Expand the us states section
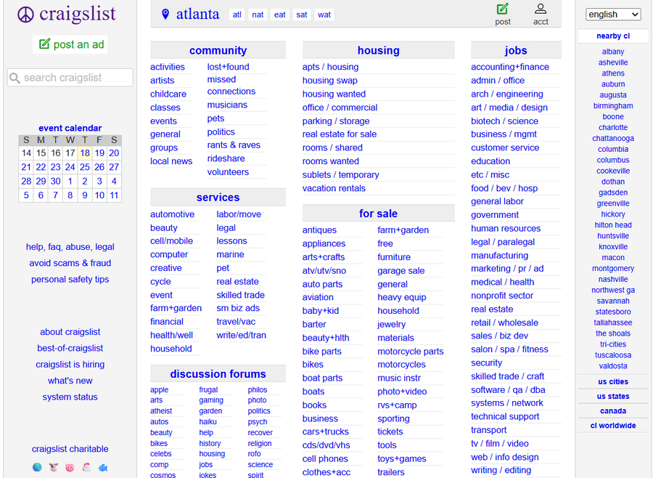This screenshot has height=478, width=653. coord(613,396)
